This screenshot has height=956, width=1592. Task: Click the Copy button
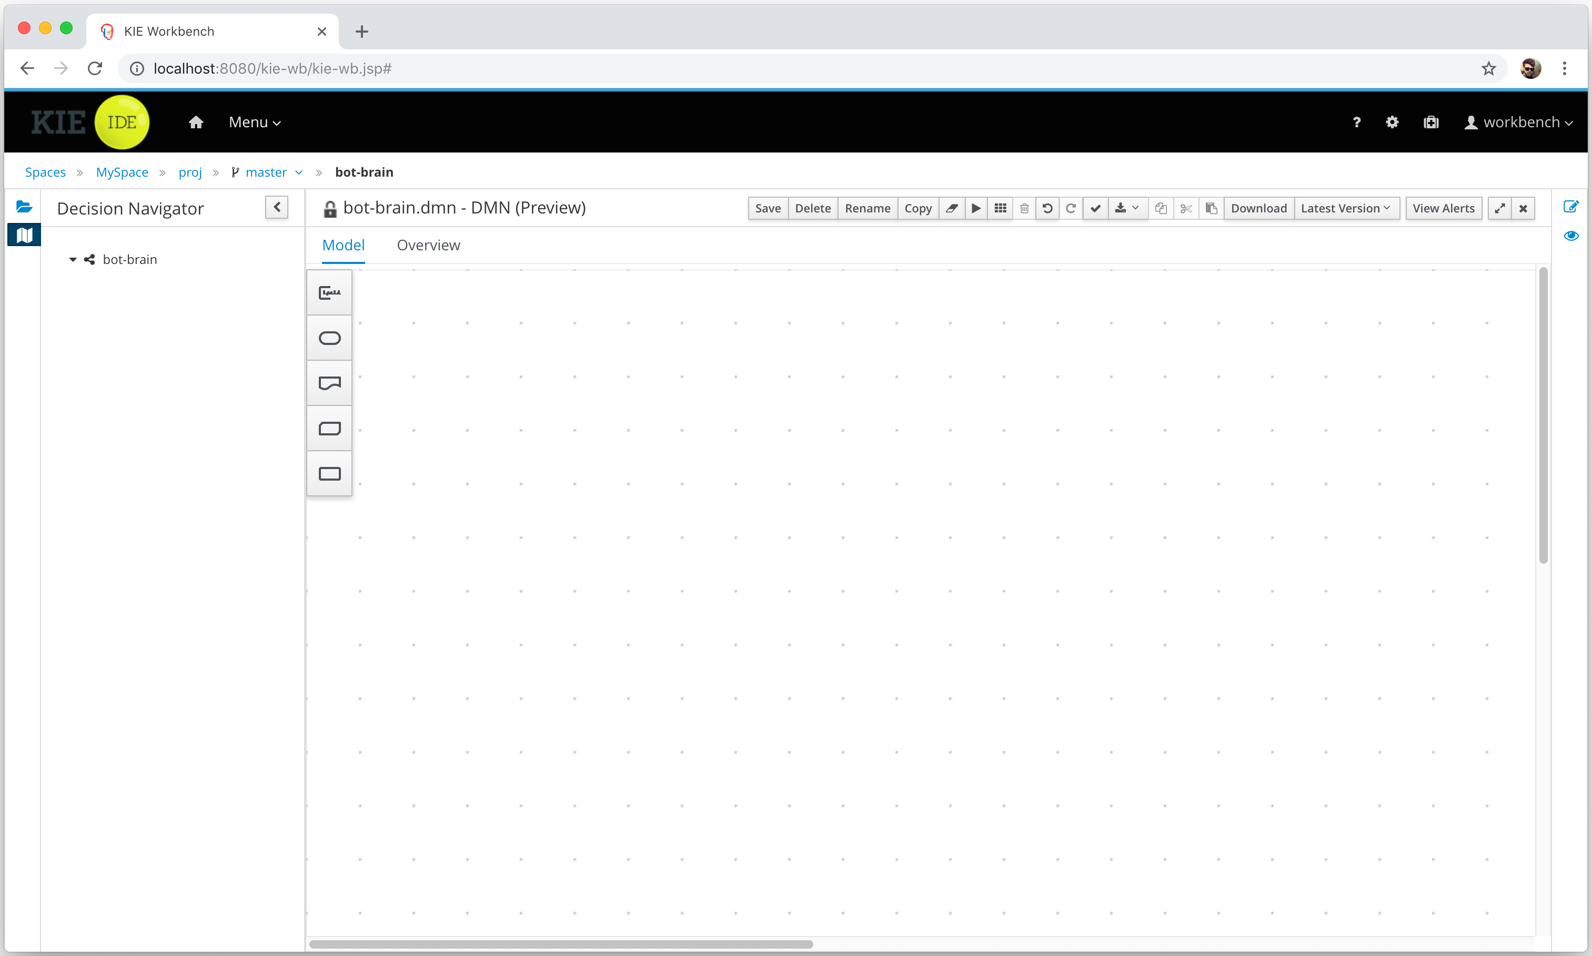click(918, 208)
